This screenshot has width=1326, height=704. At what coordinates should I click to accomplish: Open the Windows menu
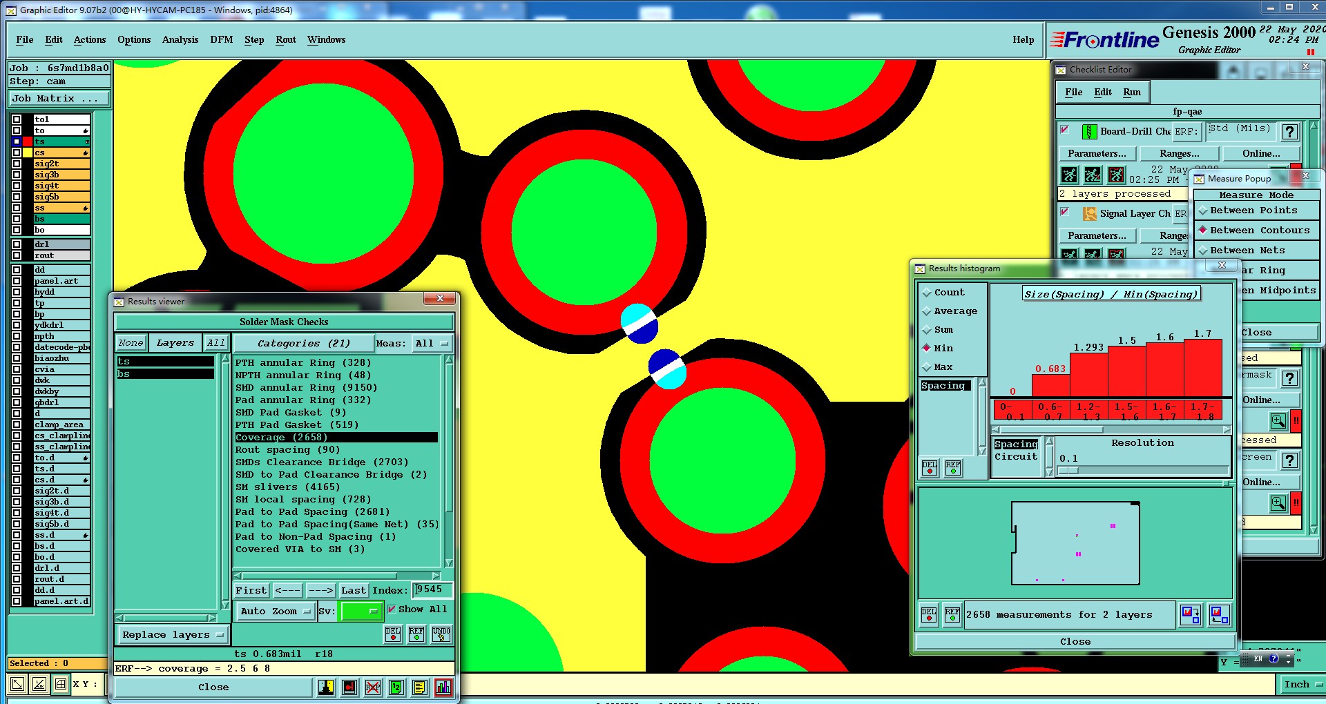[327, 40]
